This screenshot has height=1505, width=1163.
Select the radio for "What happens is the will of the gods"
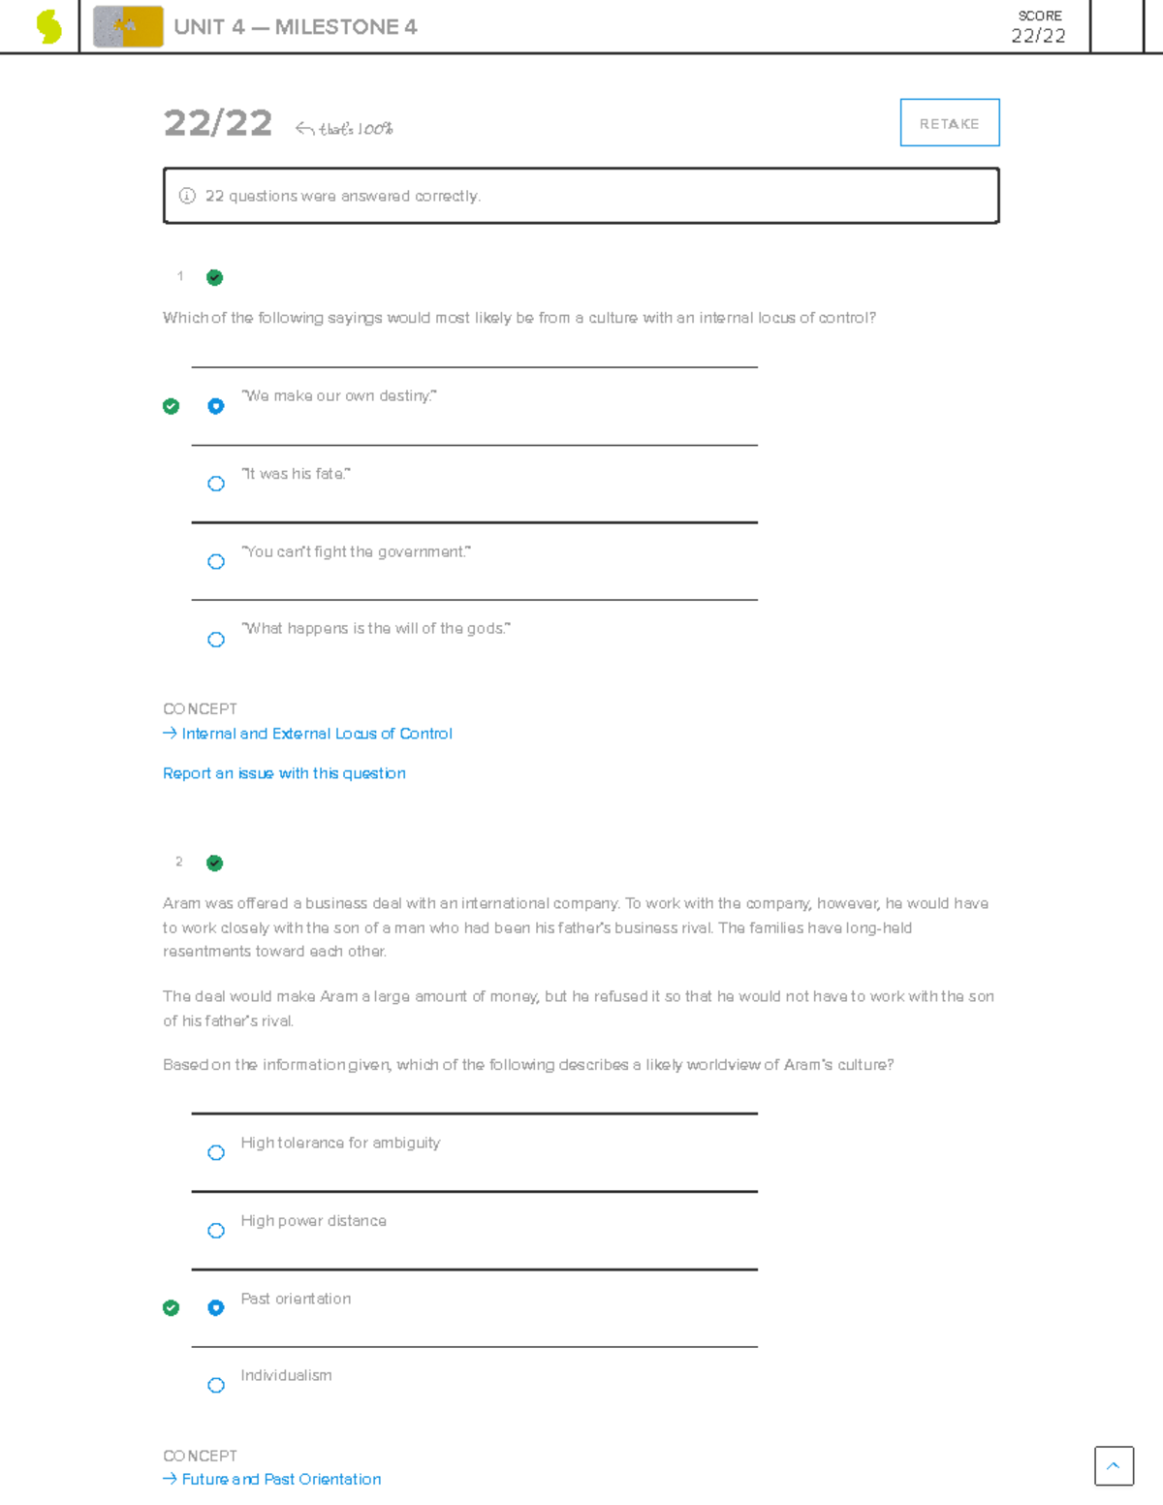pos(216,639)
